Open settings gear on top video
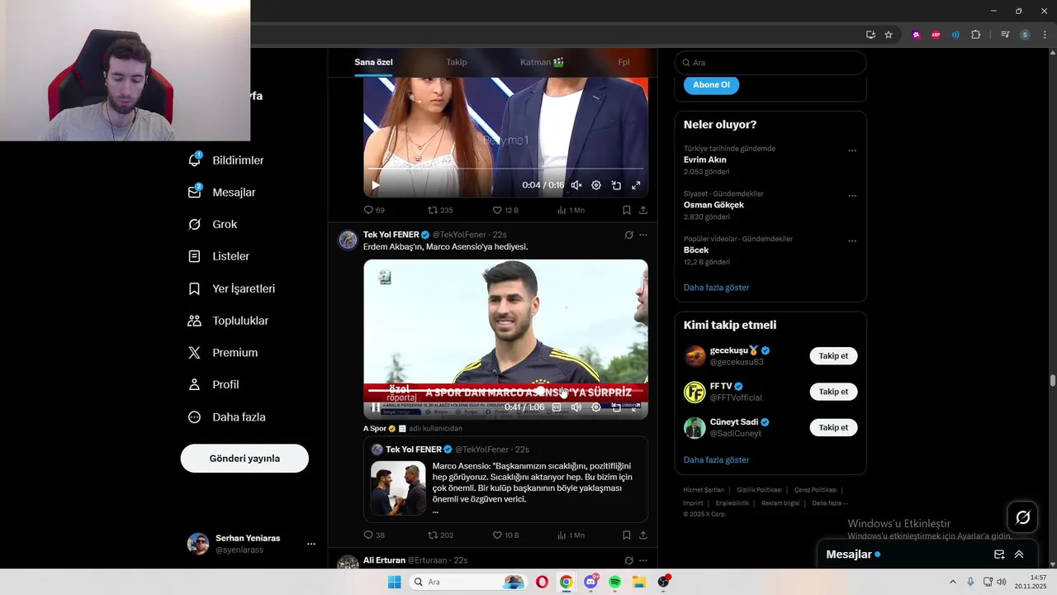 (596, 185)
